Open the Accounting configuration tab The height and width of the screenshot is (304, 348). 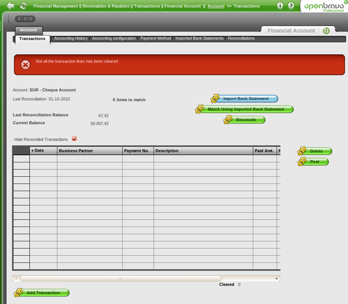[x=114, y=38]
